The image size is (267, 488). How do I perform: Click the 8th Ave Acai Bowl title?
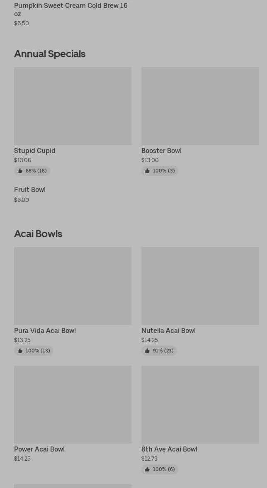(x=169, y=449)
